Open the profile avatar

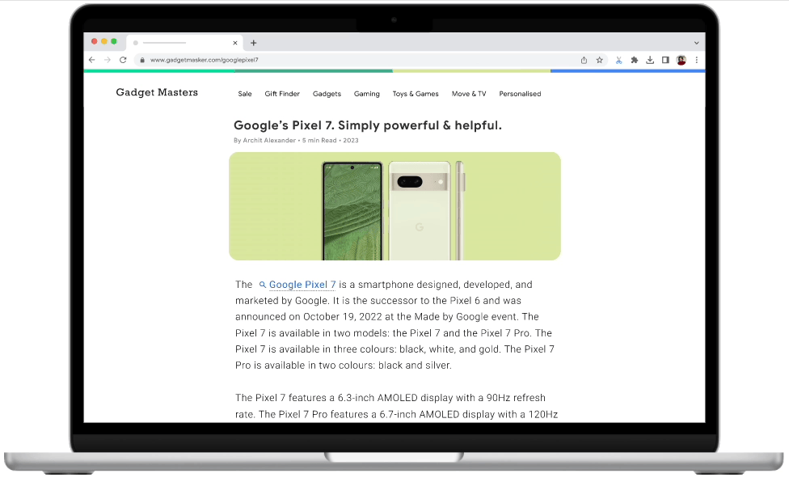(x=681, y=60)
